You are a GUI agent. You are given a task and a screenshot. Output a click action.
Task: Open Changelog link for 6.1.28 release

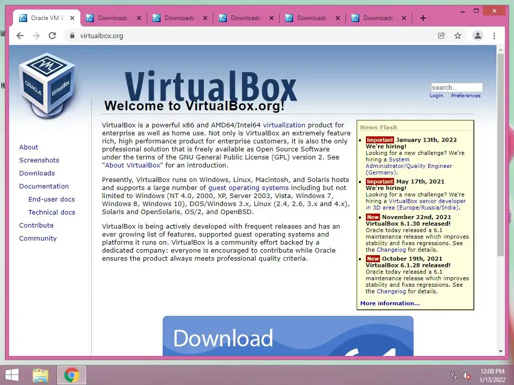(391, 291)
